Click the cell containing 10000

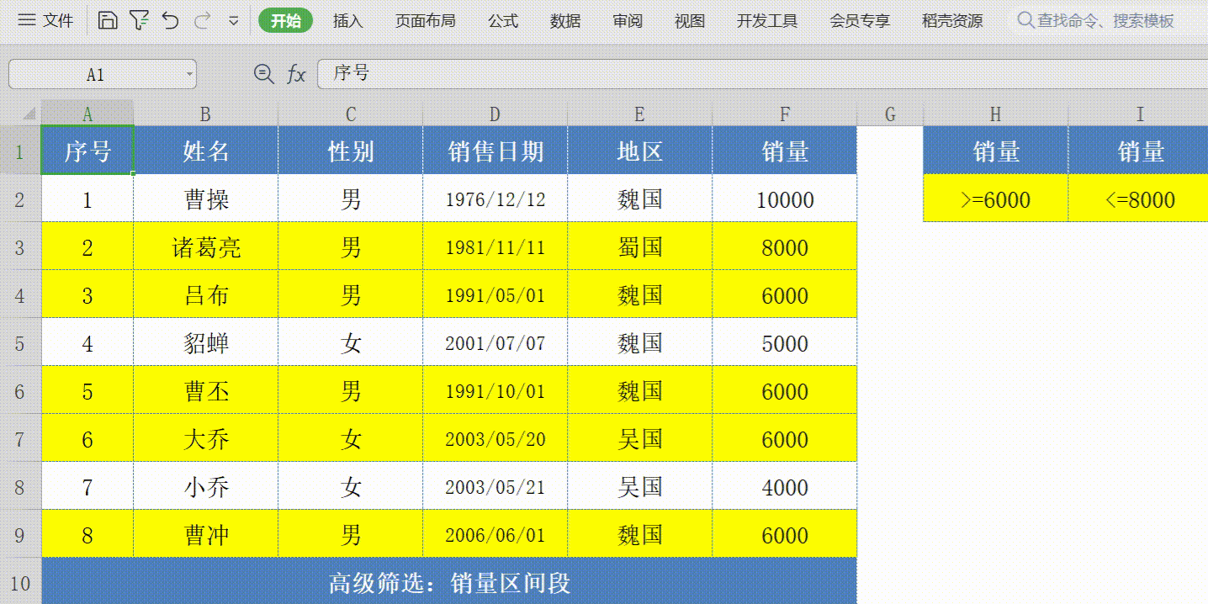point(784,199)
